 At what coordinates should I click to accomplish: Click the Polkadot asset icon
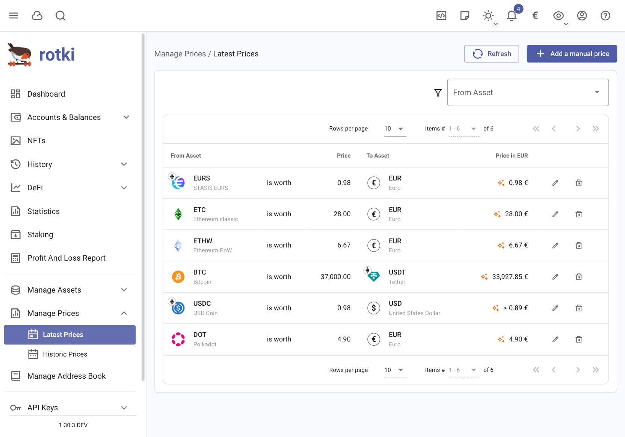click(178, 339)
